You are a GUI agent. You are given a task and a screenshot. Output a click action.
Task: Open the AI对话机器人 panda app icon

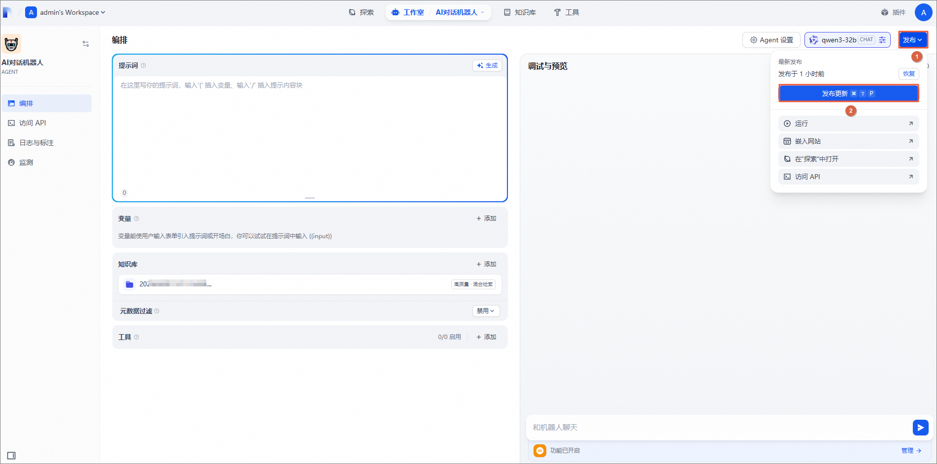[x=11, y=44]
